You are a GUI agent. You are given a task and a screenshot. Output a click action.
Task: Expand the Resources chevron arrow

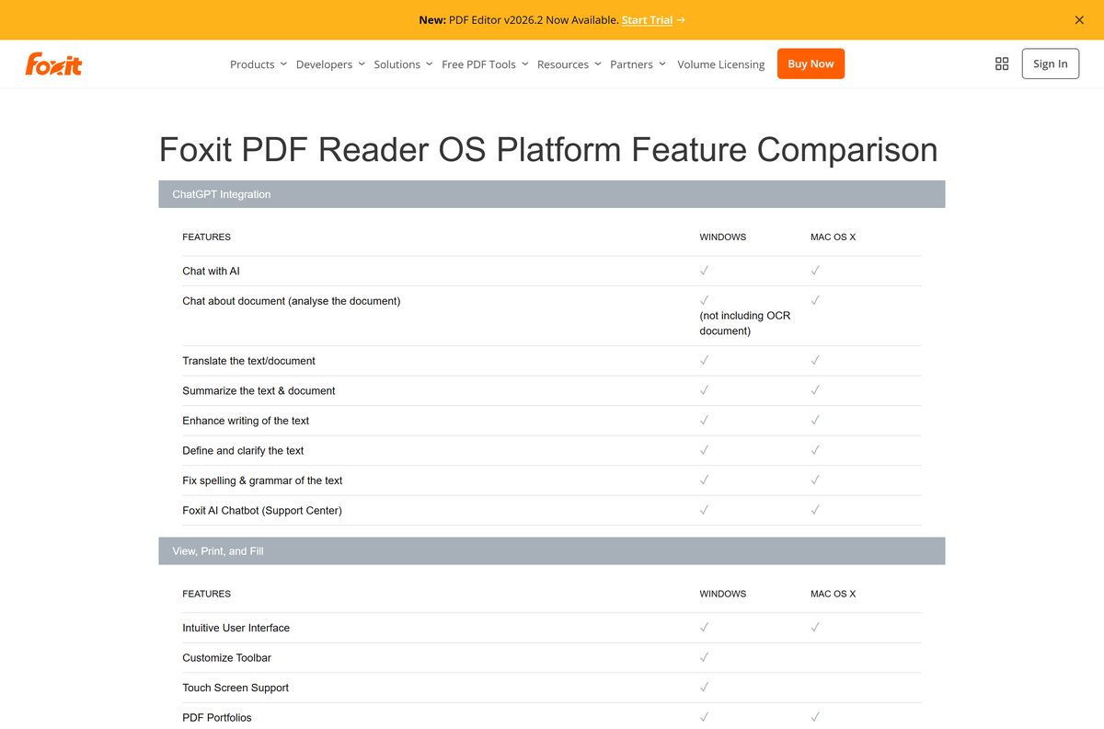598,64
